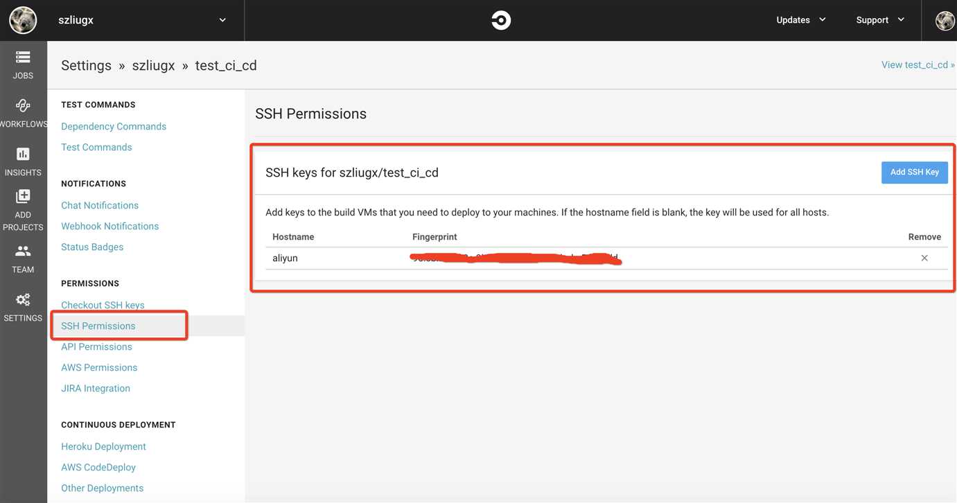Open the Jobs sidebar icon
Image resolution: width=957 pixels, height=503 pixels.
pos(23,58)
